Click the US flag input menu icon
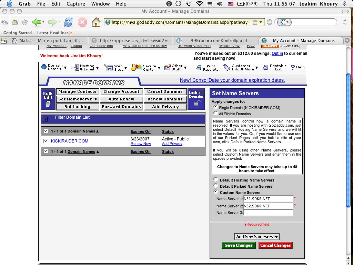 point(231,3)
